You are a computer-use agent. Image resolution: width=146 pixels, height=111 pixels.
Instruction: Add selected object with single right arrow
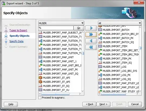(x=91, y=28)
